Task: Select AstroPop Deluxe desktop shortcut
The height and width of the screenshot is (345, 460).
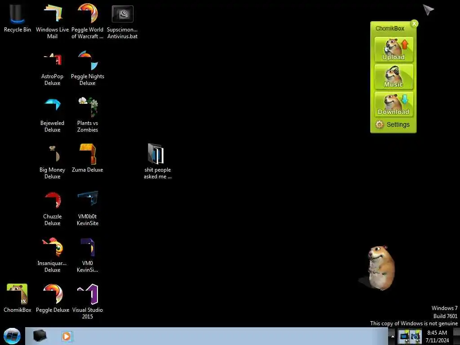Action: [52, 68]
